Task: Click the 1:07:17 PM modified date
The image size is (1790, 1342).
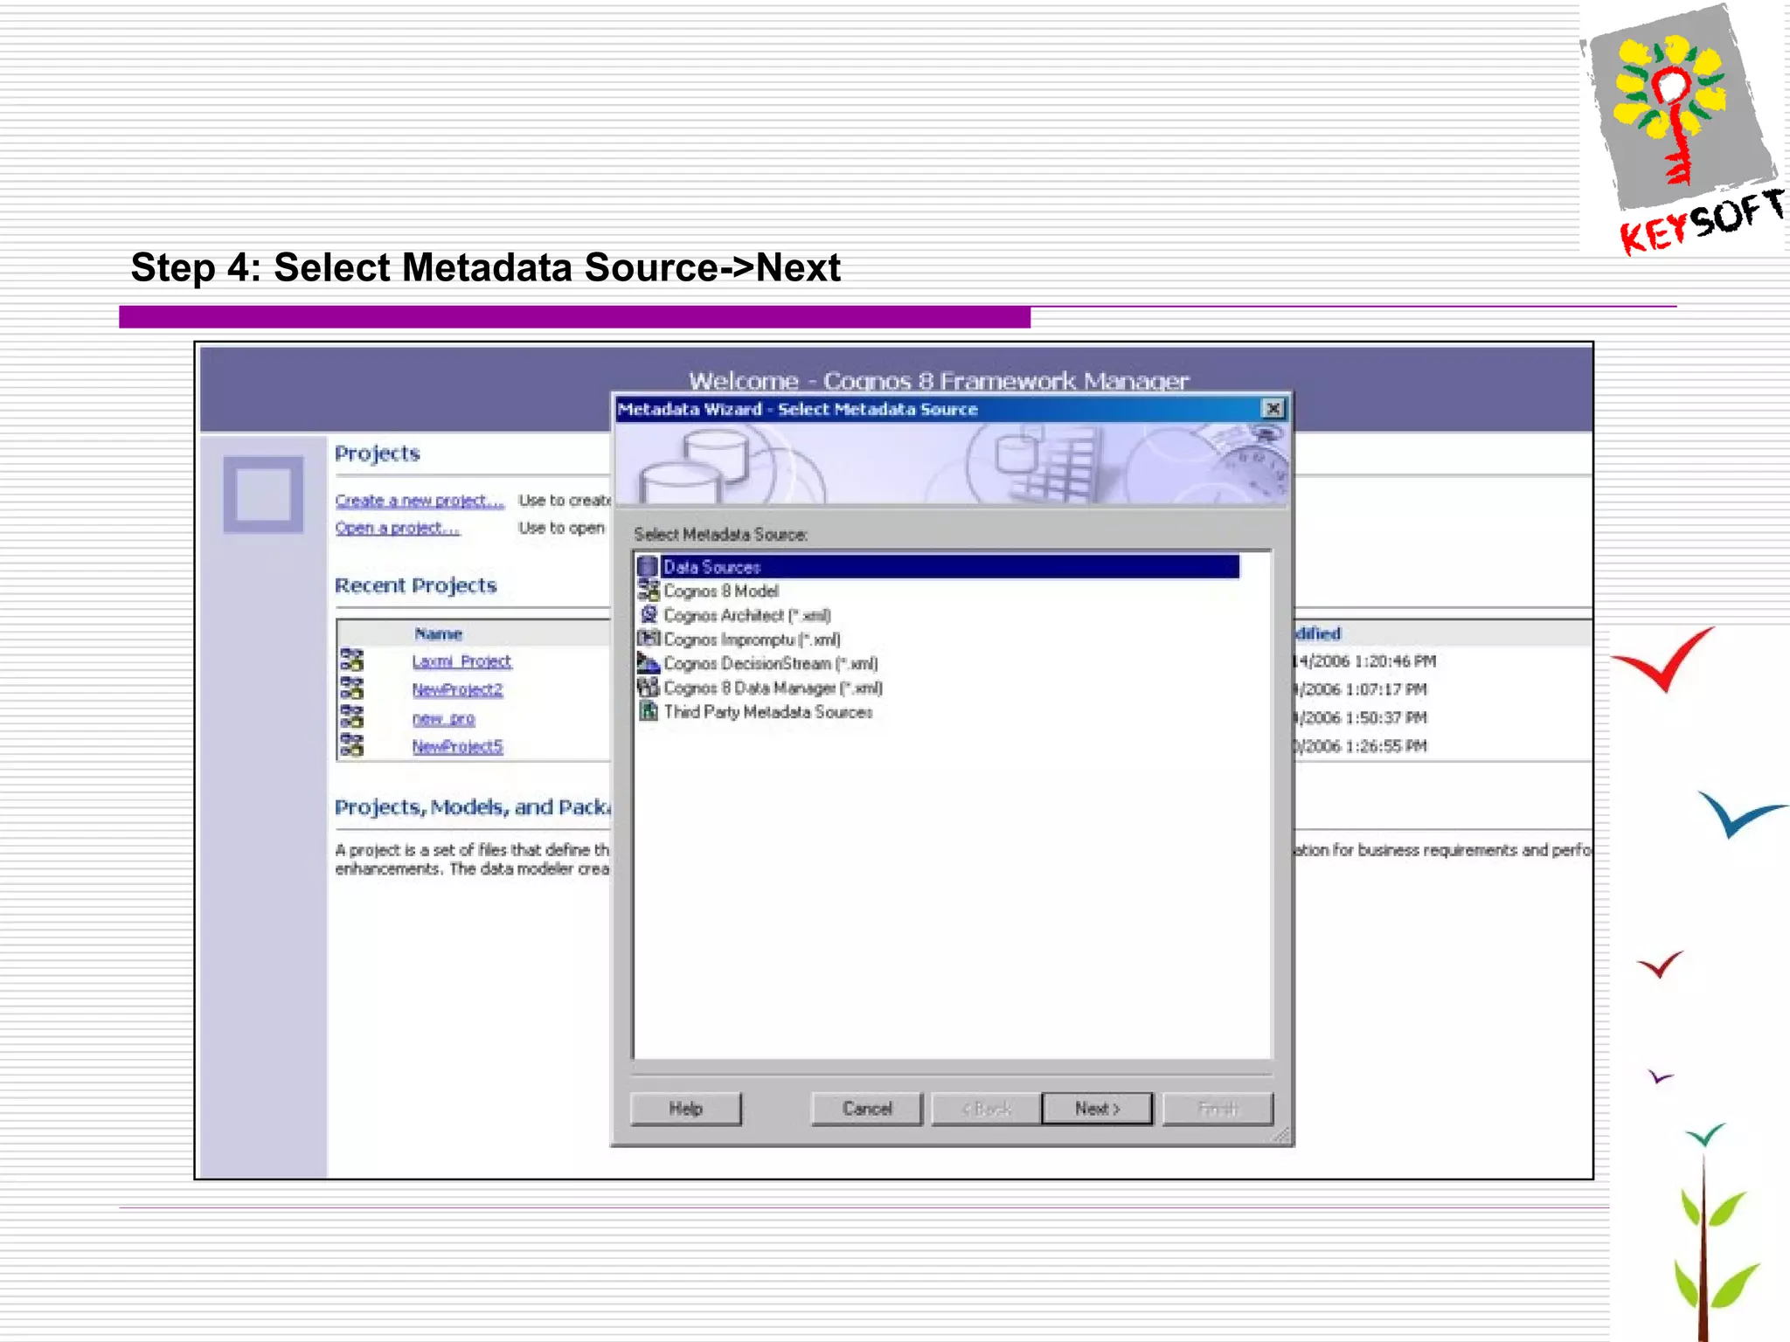Action: coord(1361,689)
